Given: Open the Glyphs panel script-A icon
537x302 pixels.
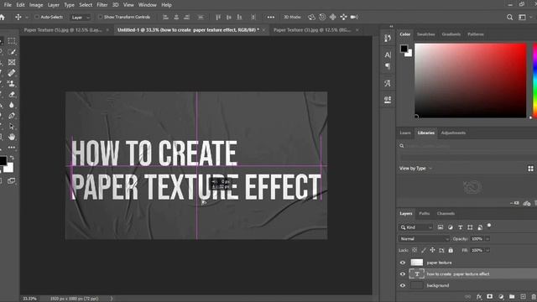Looking at the screenshot, I should tap(388, 83).
